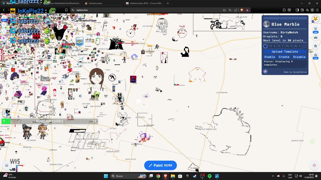This screenshot has width=321, height=180.
Task: Open the Windows Start menu
Action: point(106,176)
